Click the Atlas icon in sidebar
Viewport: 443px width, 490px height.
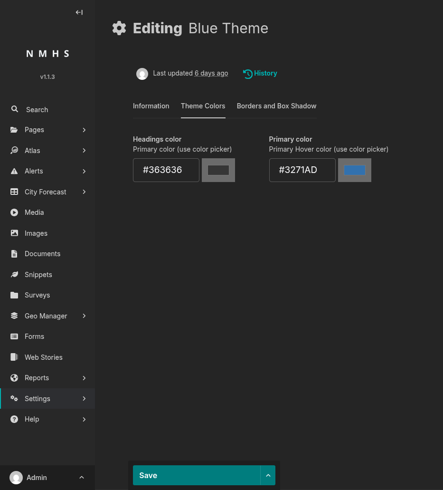coord(14,150)
